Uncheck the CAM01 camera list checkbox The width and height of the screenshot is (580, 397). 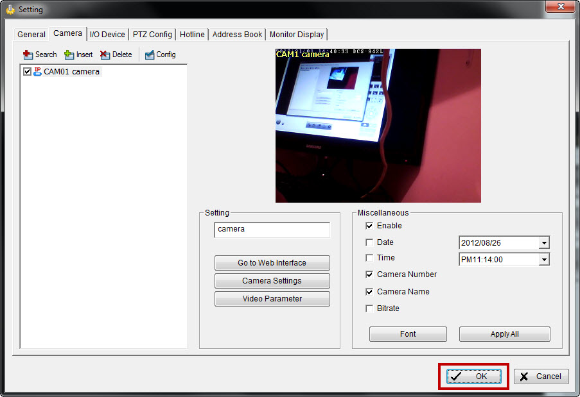[27, 72]
